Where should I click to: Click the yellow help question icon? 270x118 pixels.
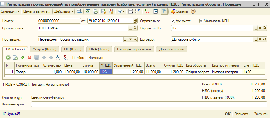(193, 12)
